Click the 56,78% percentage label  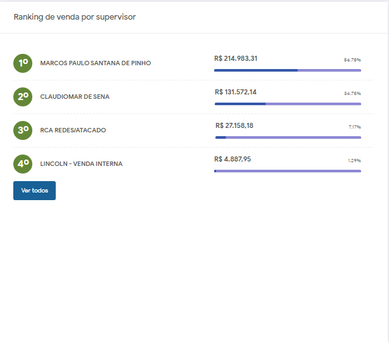(352, 60)
